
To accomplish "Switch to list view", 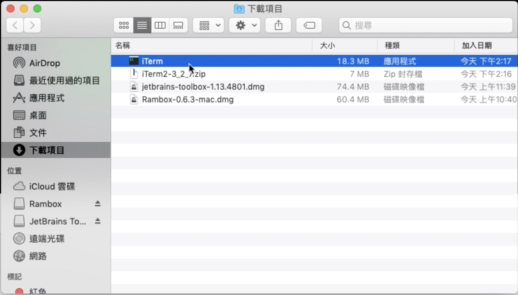I will click(x=142, y=25).
